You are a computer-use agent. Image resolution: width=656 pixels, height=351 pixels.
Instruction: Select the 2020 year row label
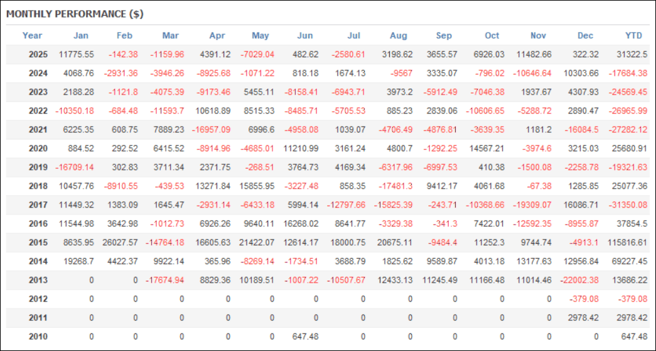point(38,149)
